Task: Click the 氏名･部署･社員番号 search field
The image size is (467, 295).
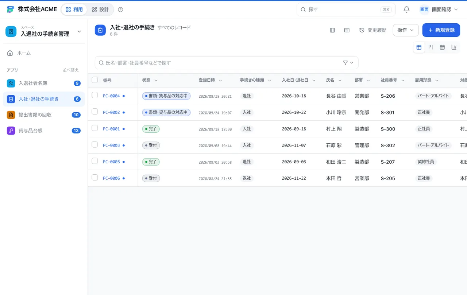Action: coord(227,63)
